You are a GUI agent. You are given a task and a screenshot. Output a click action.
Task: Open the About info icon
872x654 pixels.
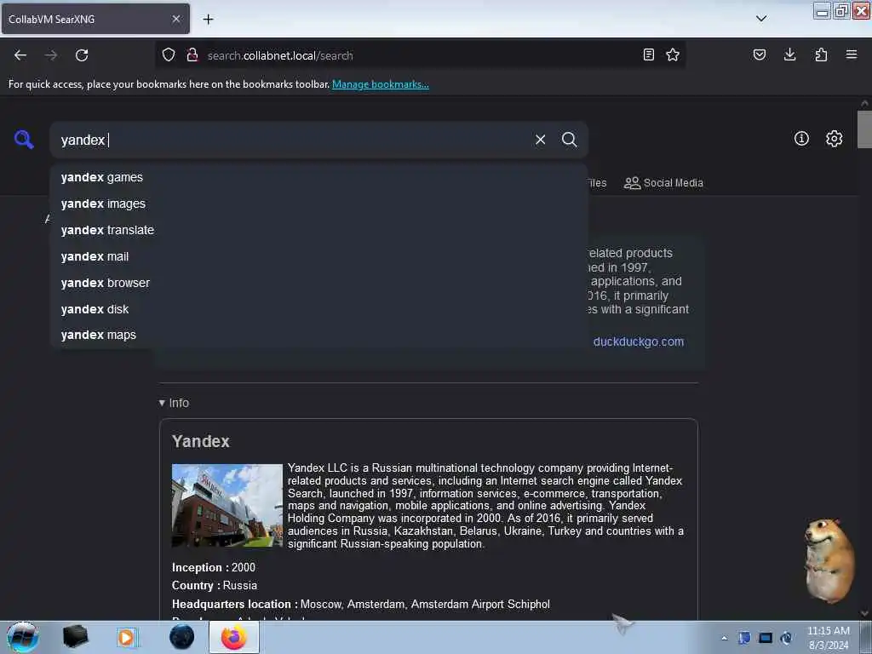point(801,139)
